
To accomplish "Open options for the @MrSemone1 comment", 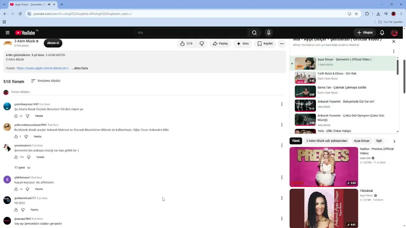I will click(282, 177).
